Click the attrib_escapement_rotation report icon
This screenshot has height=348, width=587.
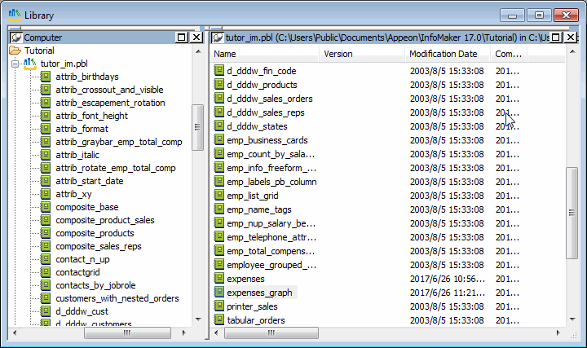pos(46,103)
